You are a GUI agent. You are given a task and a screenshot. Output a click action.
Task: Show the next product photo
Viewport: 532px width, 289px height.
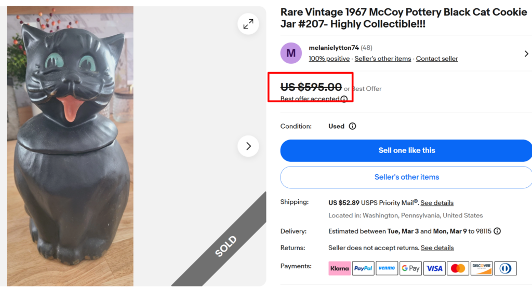[248, 146]
